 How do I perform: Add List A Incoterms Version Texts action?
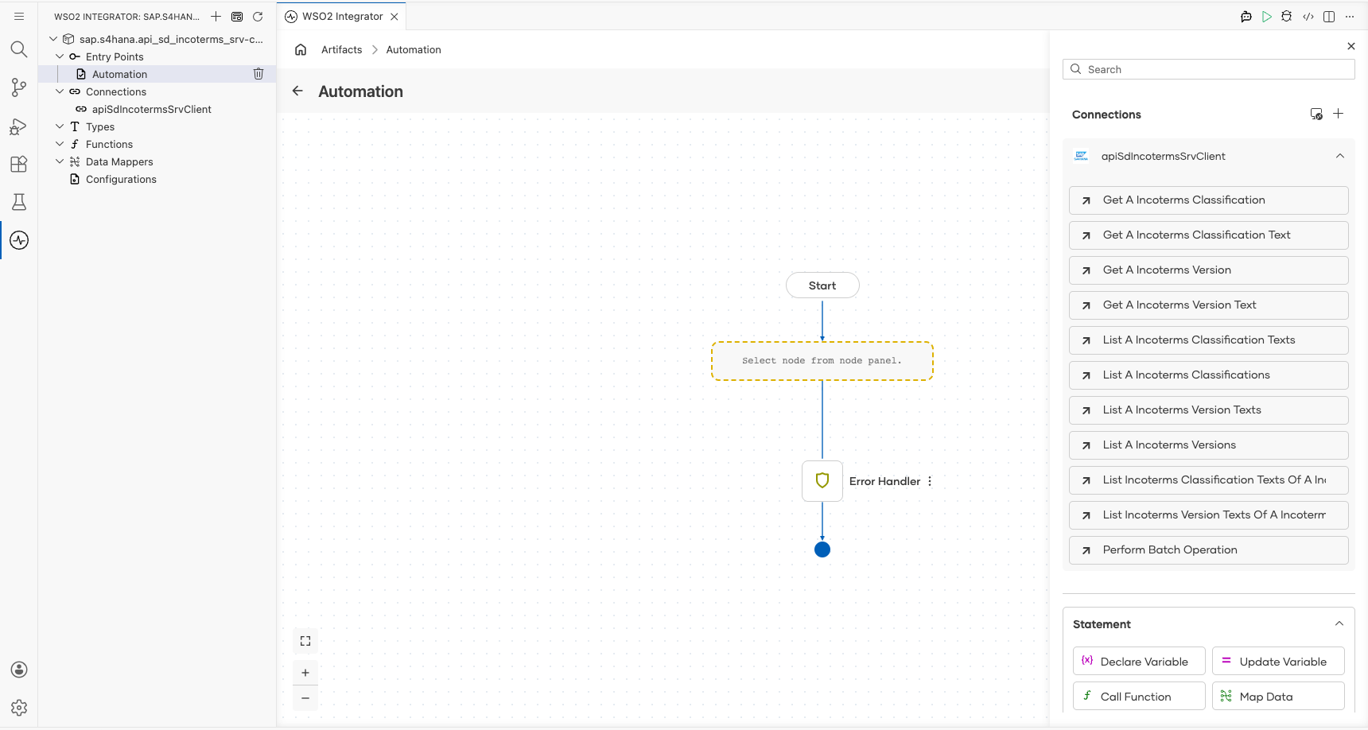[1209, 410]
